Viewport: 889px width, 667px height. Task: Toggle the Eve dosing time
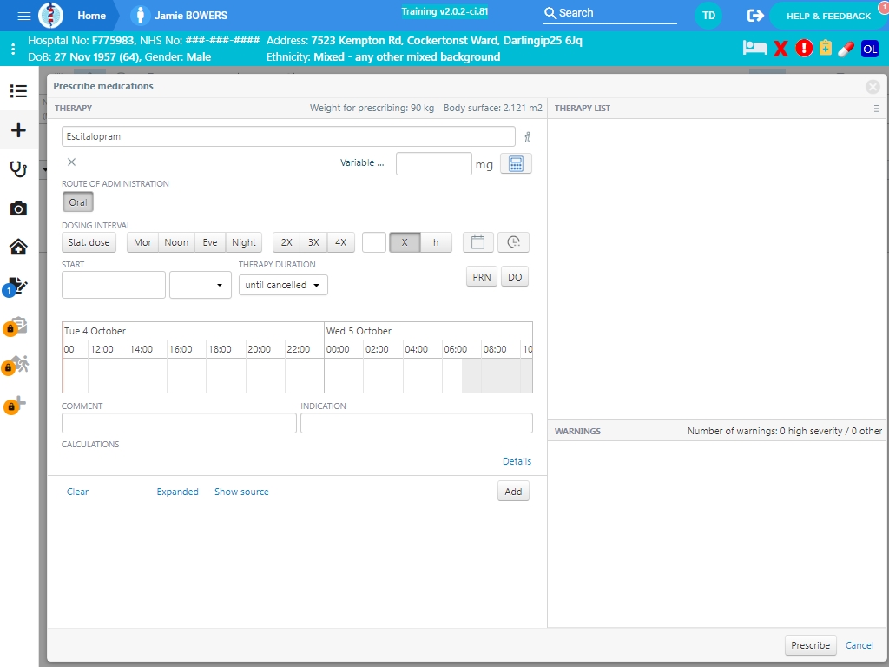(210, 242)
